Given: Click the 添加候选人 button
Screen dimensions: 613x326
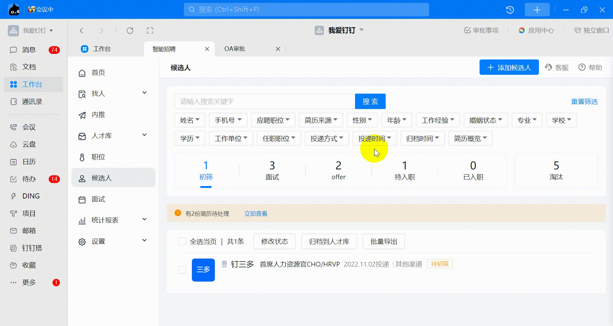Looking at the screenshot, I should (509, 67).
